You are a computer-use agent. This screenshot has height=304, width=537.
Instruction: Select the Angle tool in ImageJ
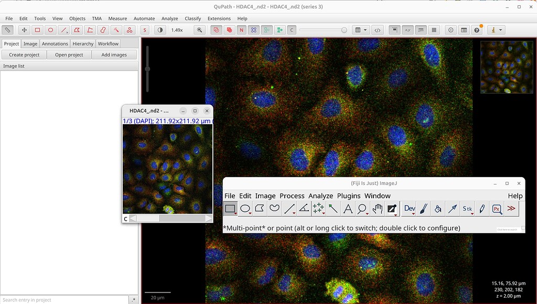[303, 208]
